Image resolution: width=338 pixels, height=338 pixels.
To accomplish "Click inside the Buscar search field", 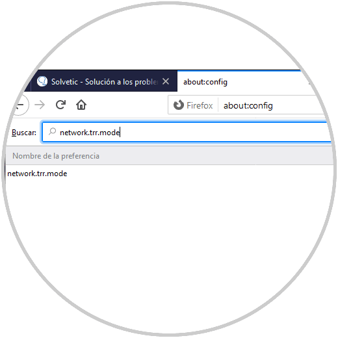I will (187, 132).
